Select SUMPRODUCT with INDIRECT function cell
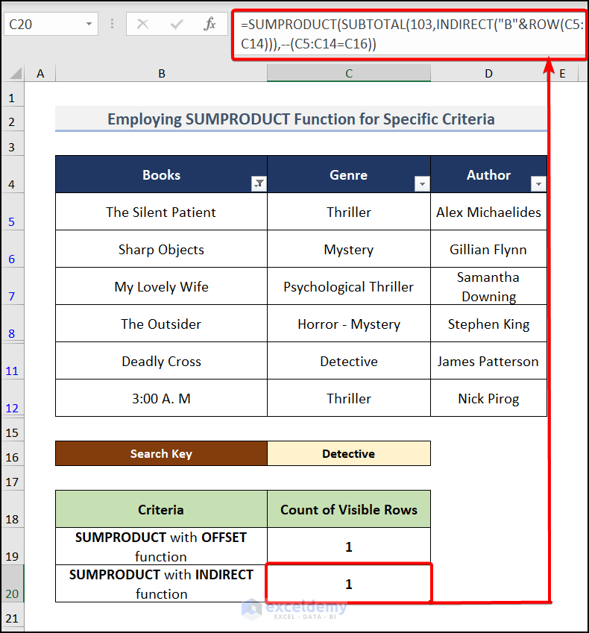589x633 pixels. pos(162,584)
